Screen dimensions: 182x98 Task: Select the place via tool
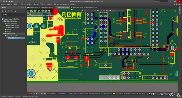(107, 11)
